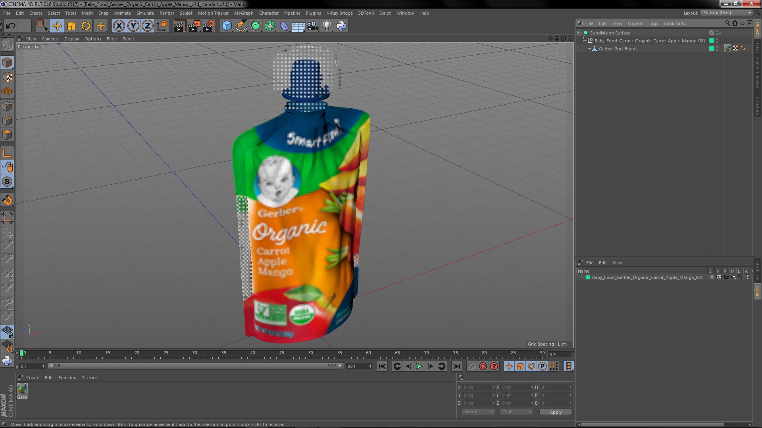Open the V-Ray Bridge menu
Image resolution: width=762 pixels, height=428 pixels.
[x=339, y=13]
